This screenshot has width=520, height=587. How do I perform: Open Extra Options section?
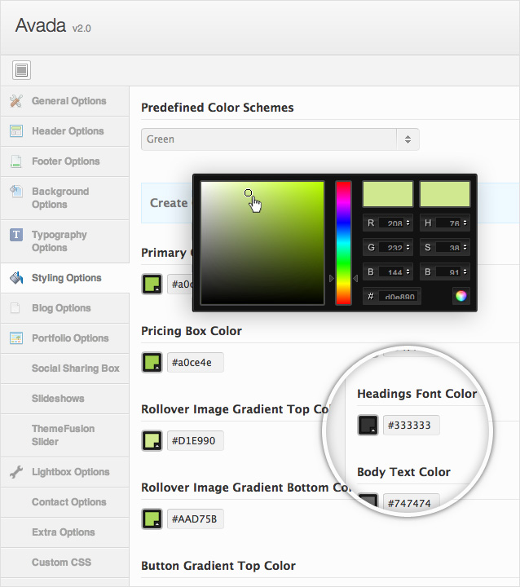pos(64,532)
